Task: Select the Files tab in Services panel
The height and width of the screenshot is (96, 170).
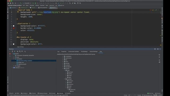Action: [x=101, y=51]
